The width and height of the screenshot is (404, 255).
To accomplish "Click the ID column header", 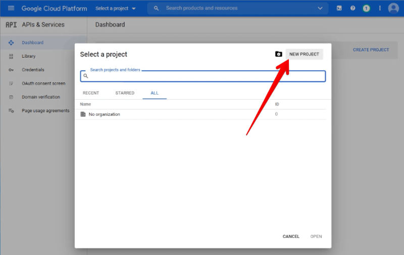I will click(277, 104).
